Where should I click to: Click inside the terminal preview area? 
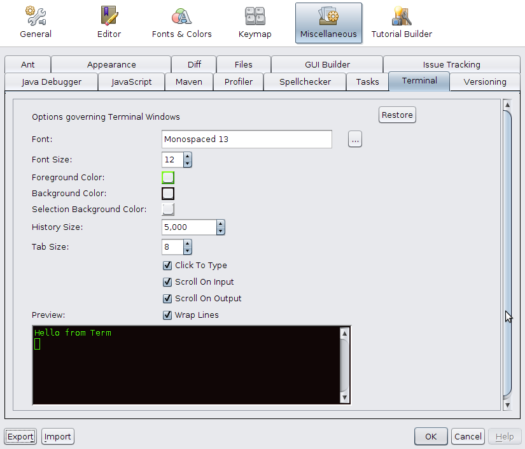click(x=186, y=365)
